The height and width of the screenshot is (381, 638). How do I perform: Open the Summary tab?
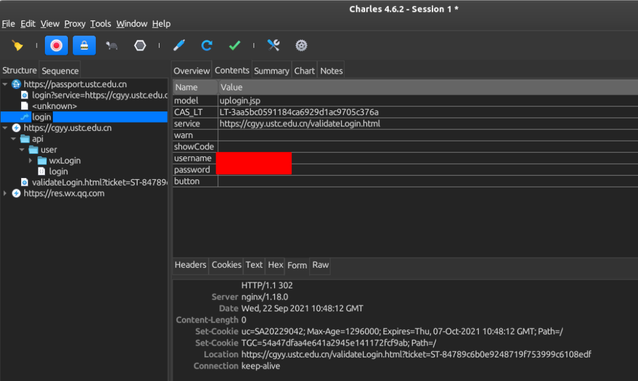tap(271, 71)
